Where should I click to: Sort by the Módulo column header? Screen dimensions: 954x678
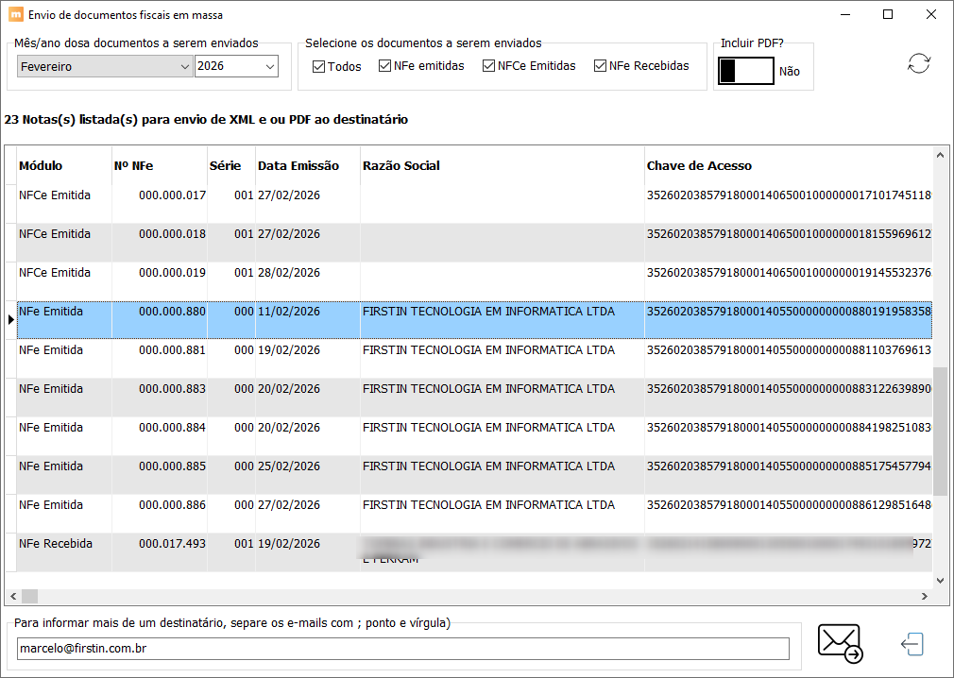[41, 166]
